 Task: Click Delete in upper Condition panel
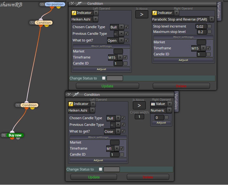click(x=181, y=86)
